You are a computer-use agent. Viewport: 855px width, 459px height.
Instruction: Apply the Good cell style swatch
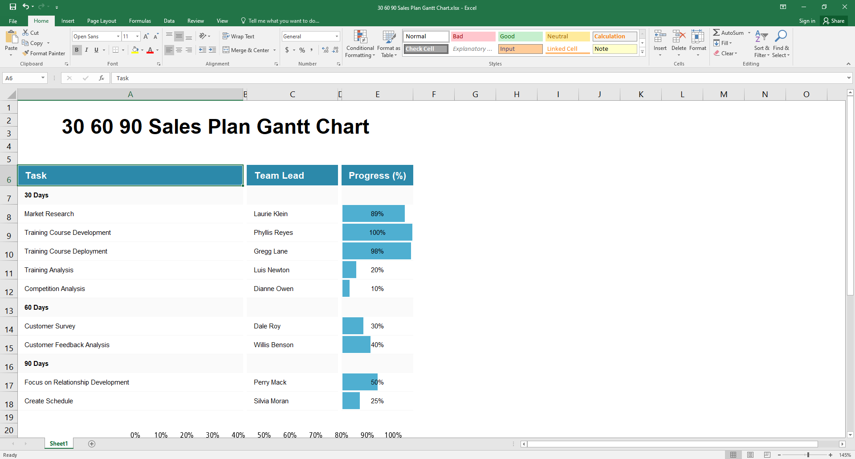click(x=520, y=37)
